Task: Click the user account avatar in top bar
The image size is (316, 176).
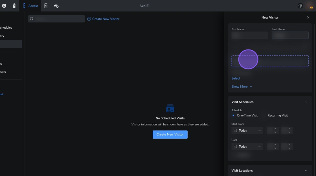Action: click(x=311, y=6)
